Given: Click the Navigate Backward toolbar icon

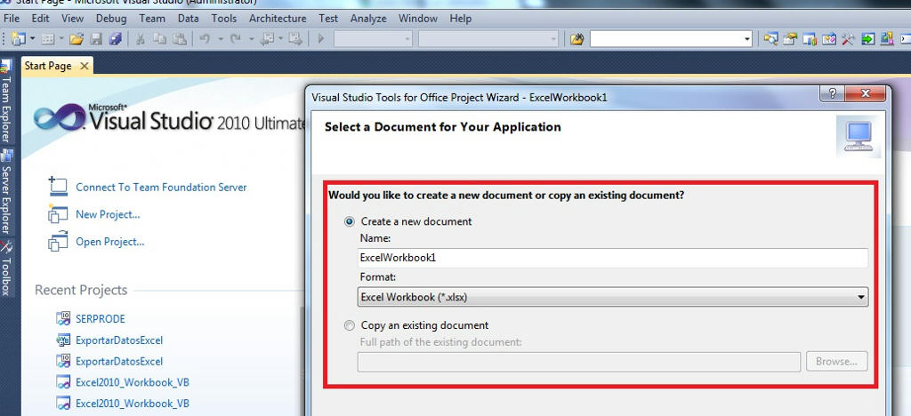Looking at the screenshot, I should (x=267, y=39).
